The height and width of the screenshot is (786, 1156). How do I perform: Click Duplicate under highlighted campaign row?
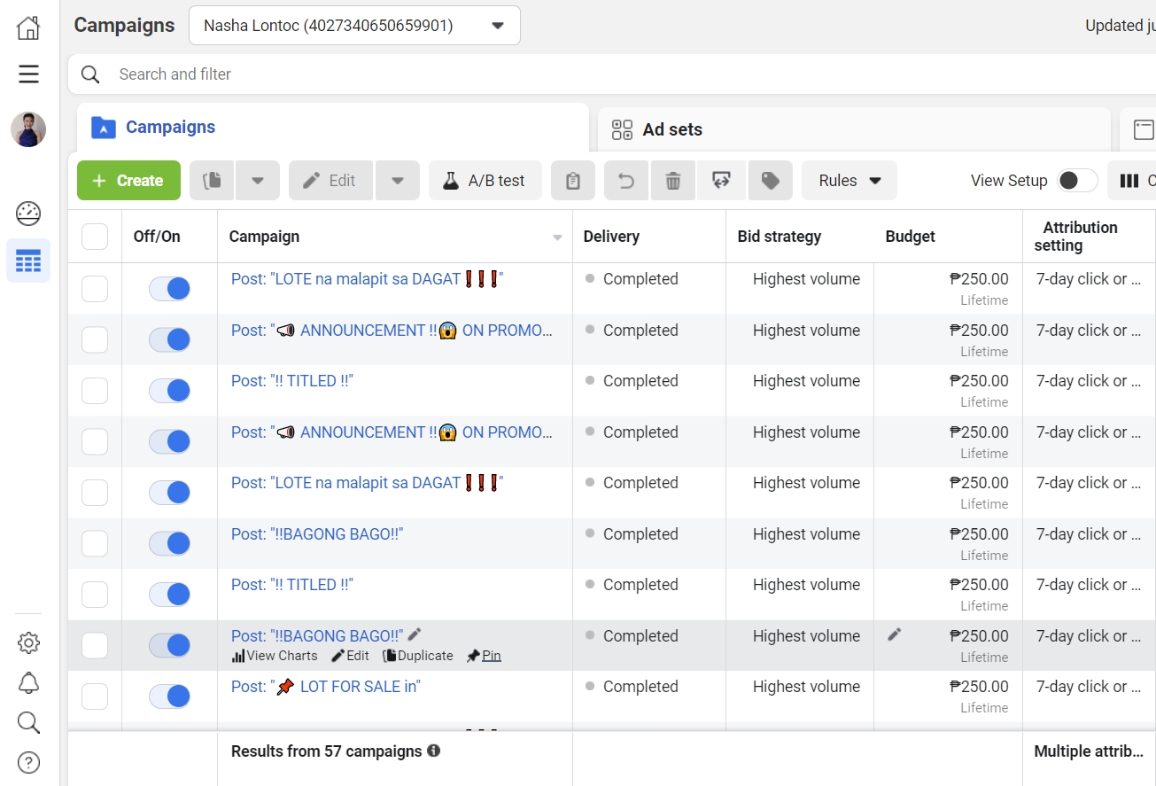click(418, 656)
